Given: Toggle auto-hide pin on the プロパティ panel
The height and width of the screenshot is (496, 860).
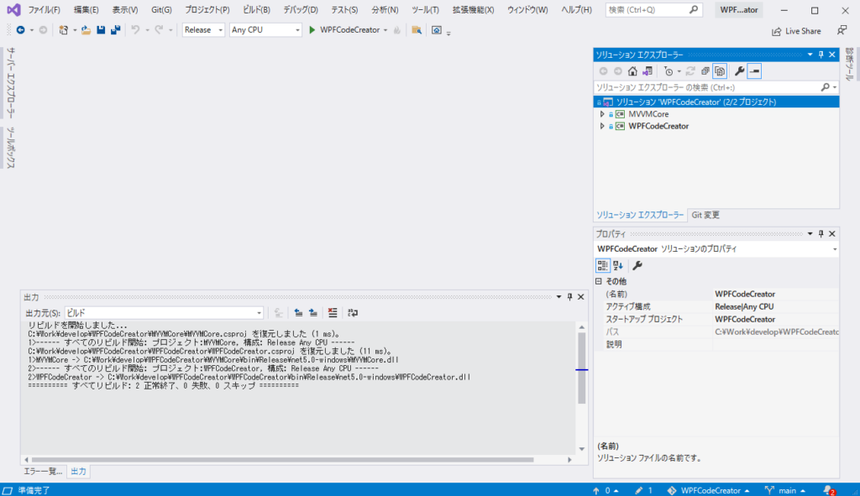Looking at the screenshot, I should pos(821,234).
